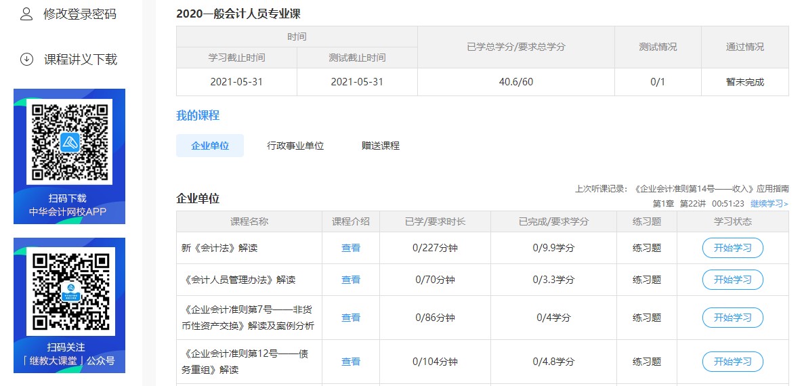View intro for 准则第7号 非货币性资产交换 course
802x386 pixels.
[351, 318]
